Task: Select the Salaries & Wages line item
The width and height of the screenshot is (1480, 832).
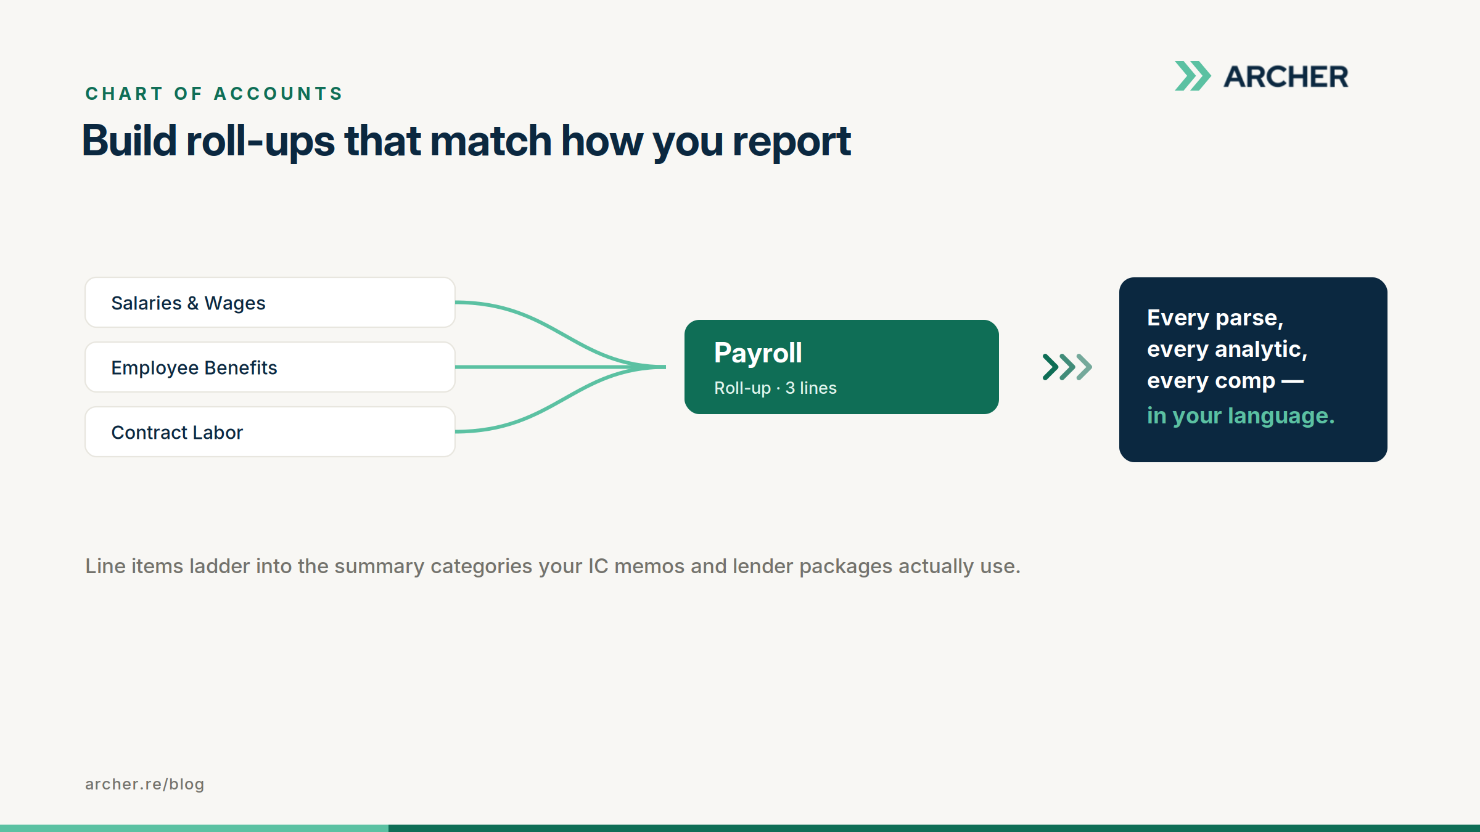Action: tap(270, 303)
